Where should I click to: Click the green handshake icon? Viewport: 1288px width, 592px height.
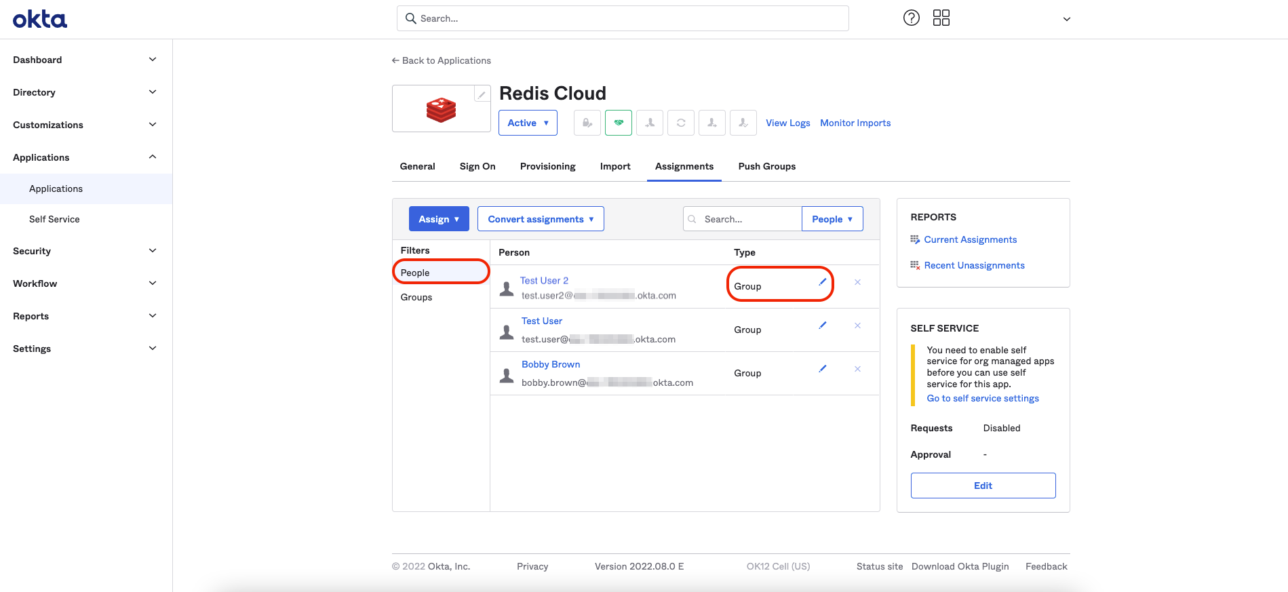pyautogui.click(x=618, y=123)
